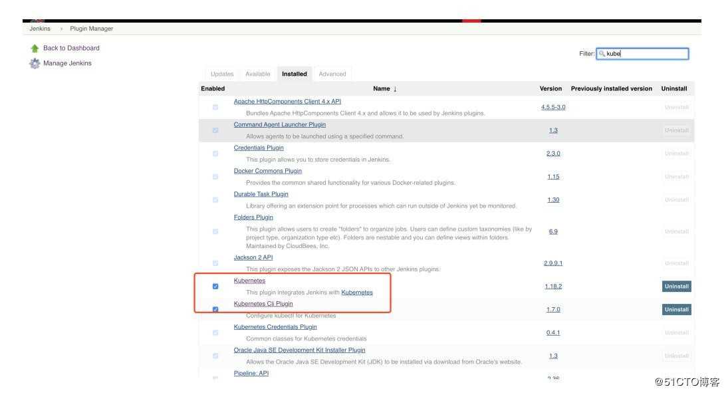Open Command Agent Launcher Plugin link
This screenshot has width=726, height=393.
point(280,124)
